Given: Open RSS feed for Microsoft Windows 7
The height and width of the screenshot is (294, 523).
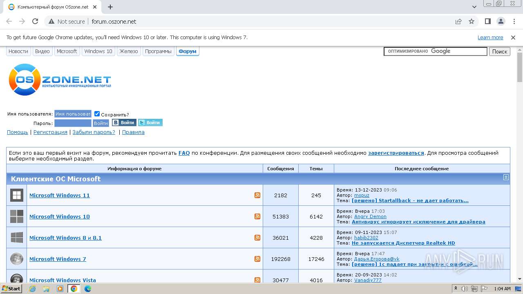Looking at the screenshot, I should 257,259.
